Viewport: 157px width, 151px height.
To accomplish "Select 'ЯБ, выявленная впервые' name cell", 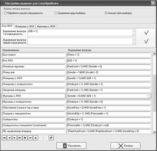I will coord(33,131).
